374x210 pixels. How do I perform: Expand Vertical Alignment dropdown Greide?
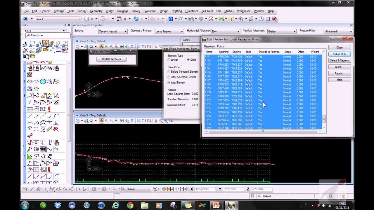[x=282, y=31]
